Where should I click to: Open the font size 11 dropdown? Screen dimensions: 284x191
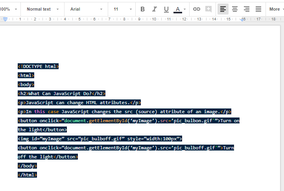tap(122, 9)
